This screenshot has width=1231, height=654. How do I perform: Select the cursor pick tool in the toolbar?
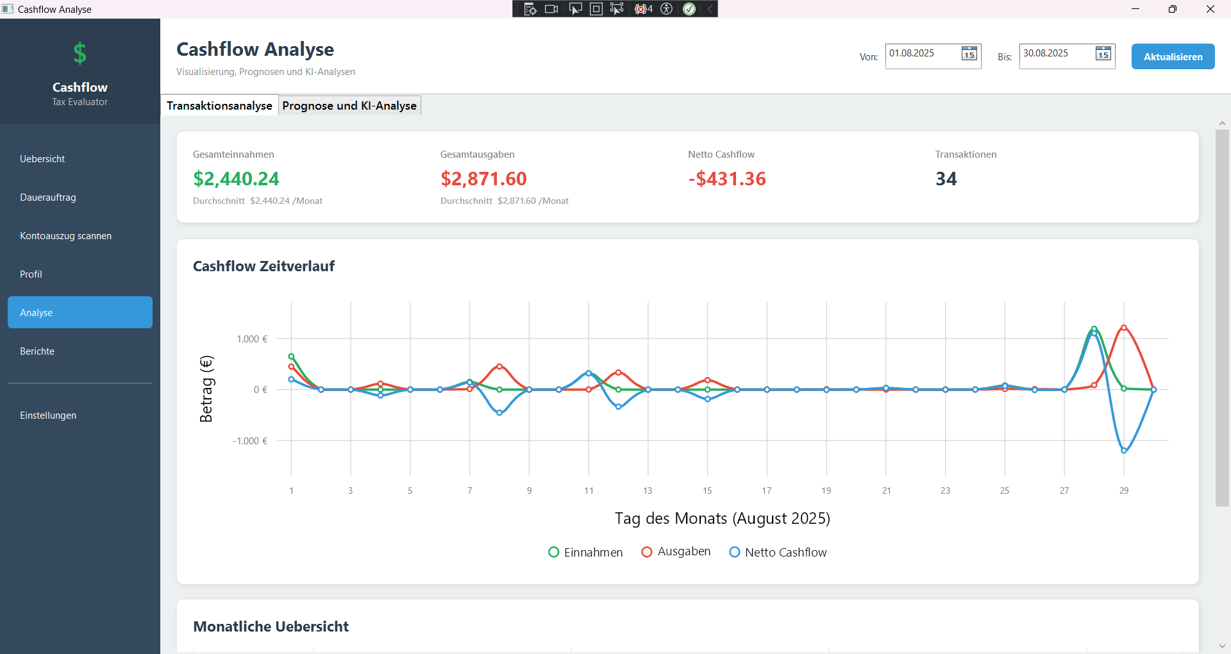pyautogui.click(x=575, y=9)
